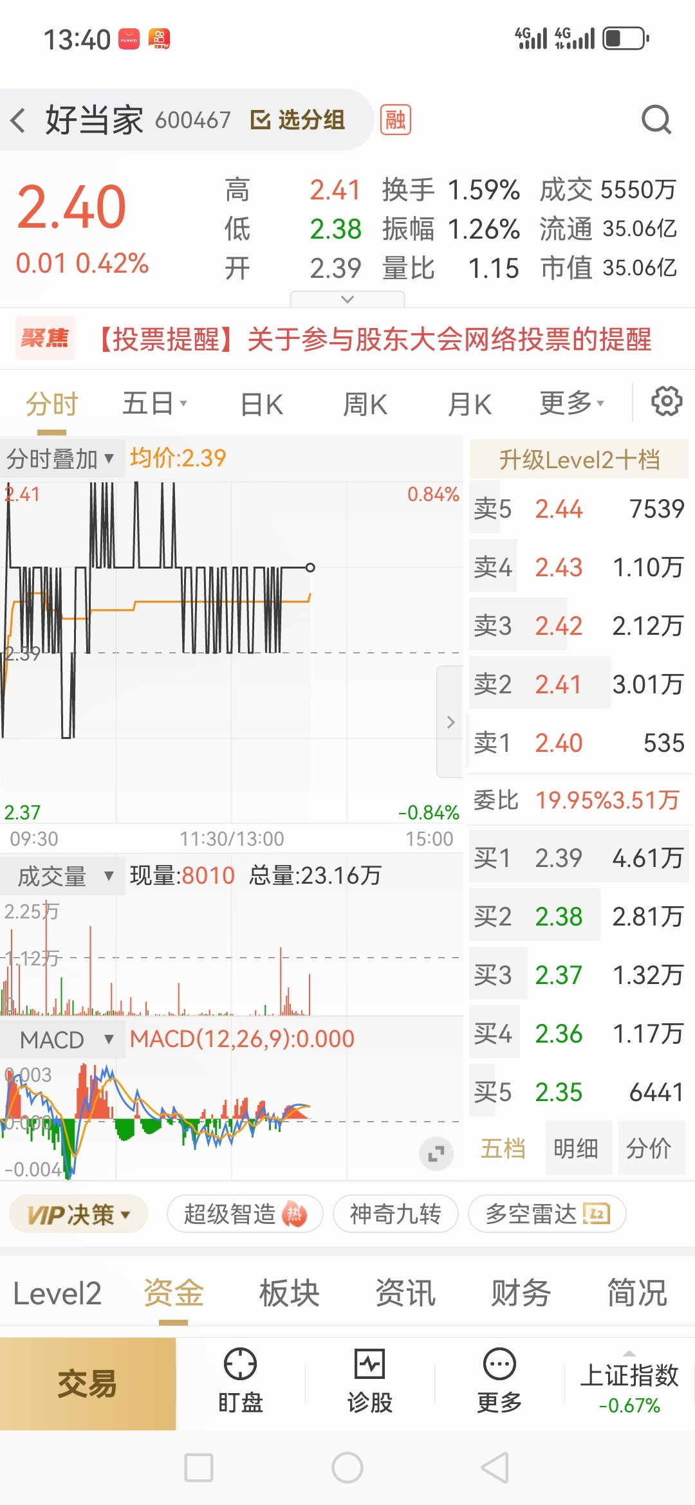Screen dimensions: 695x1505
Task: Open 成交量 indicator dropdown
Action: [x=62, y=875]
